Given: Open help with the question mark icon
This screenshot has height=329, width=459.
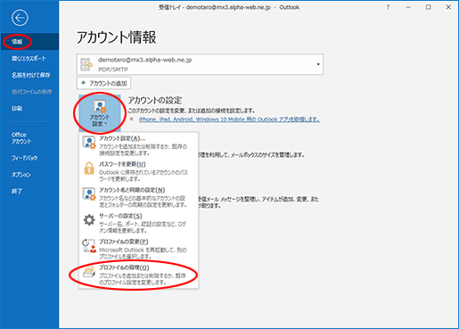Looking at the screenshot, I should 388,7.
